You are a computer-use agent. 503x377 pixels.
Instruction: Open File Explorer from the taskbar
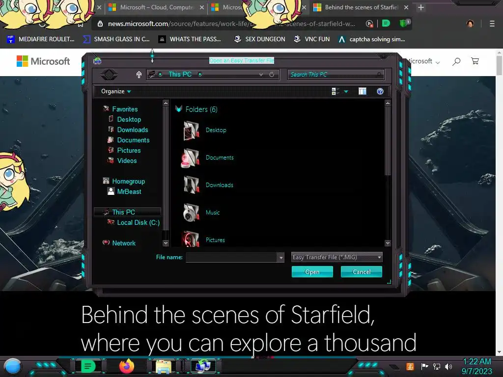point(164,366)
